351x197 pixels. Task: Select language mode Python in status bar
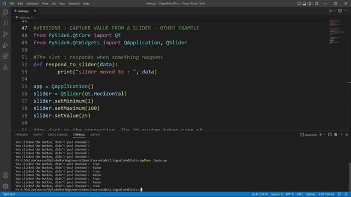pos(311,194)
